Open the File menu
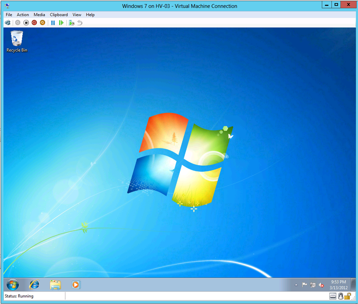 (x=9, y=15)
